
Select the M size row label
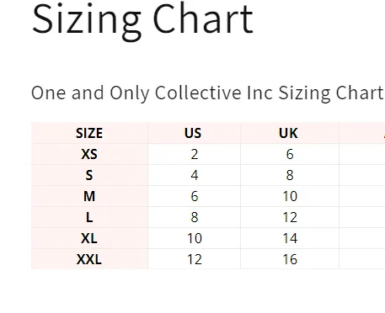pos(89,196)
